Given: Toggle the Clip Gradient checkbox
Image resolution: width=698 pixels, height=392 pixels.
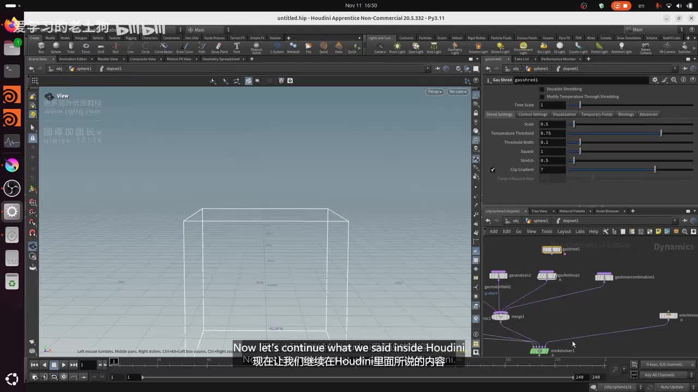Looking at the screenshot, I should pos(492,170).
